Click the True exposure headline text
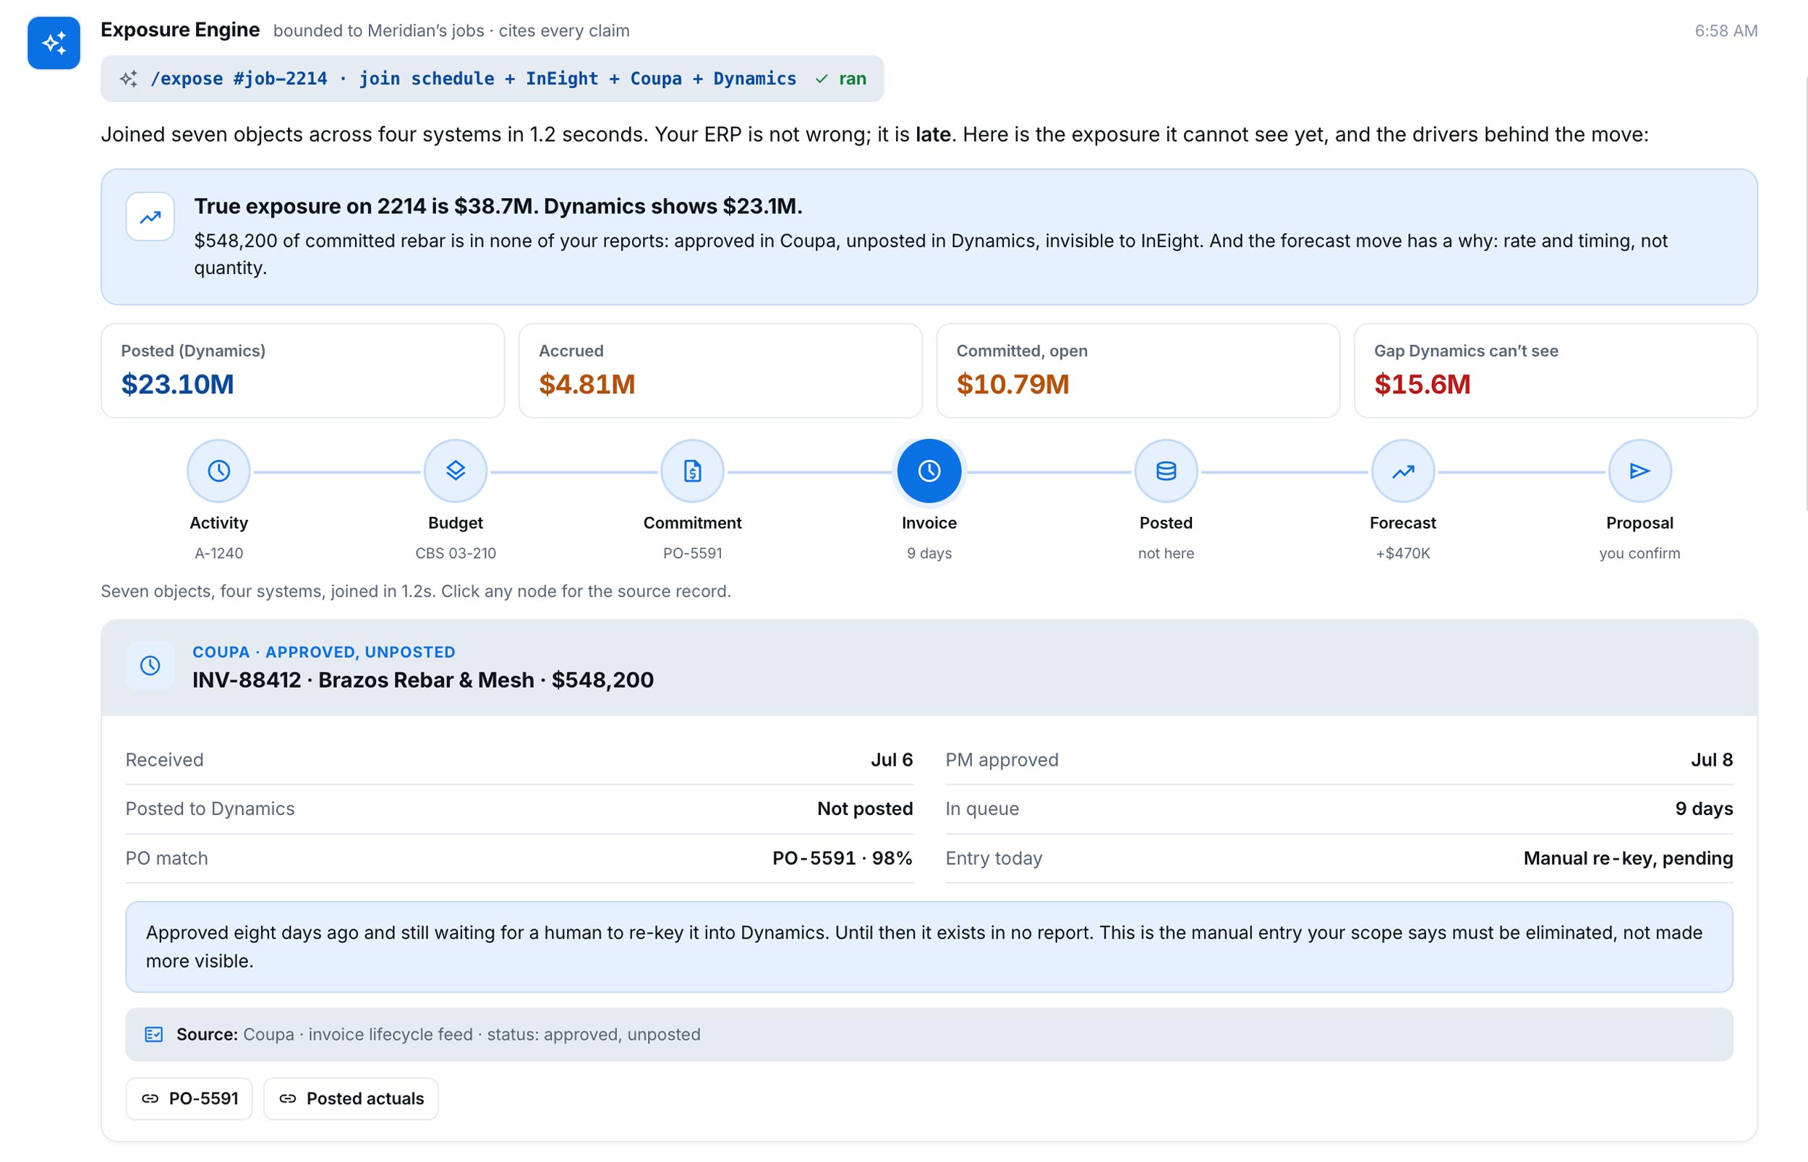The width and height of the screenshot is (1808, 1162). pos(498,206)
